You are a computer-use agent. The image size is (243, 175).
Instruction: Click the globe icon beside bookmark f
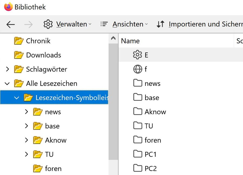coord(137,69)
